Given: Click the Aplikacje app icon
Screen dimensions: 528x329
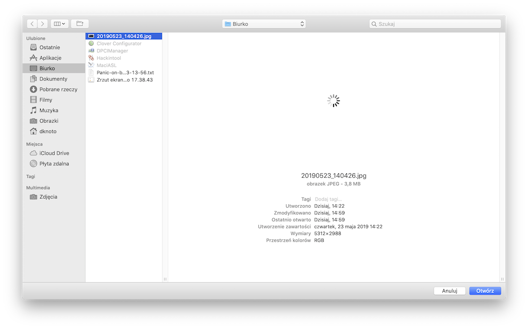Looking at the screenshot, I should [34, 58].
